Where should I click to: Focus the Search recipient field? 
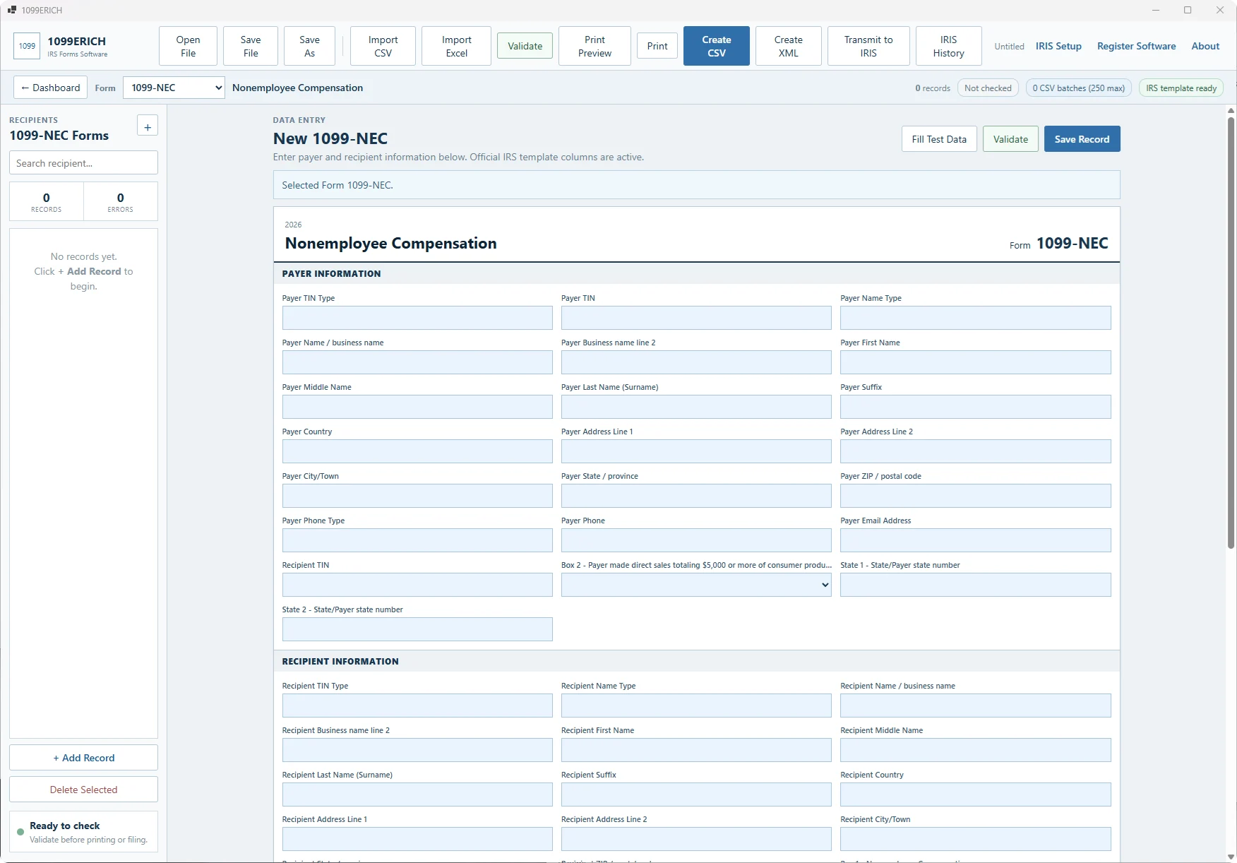coord(83,163)
